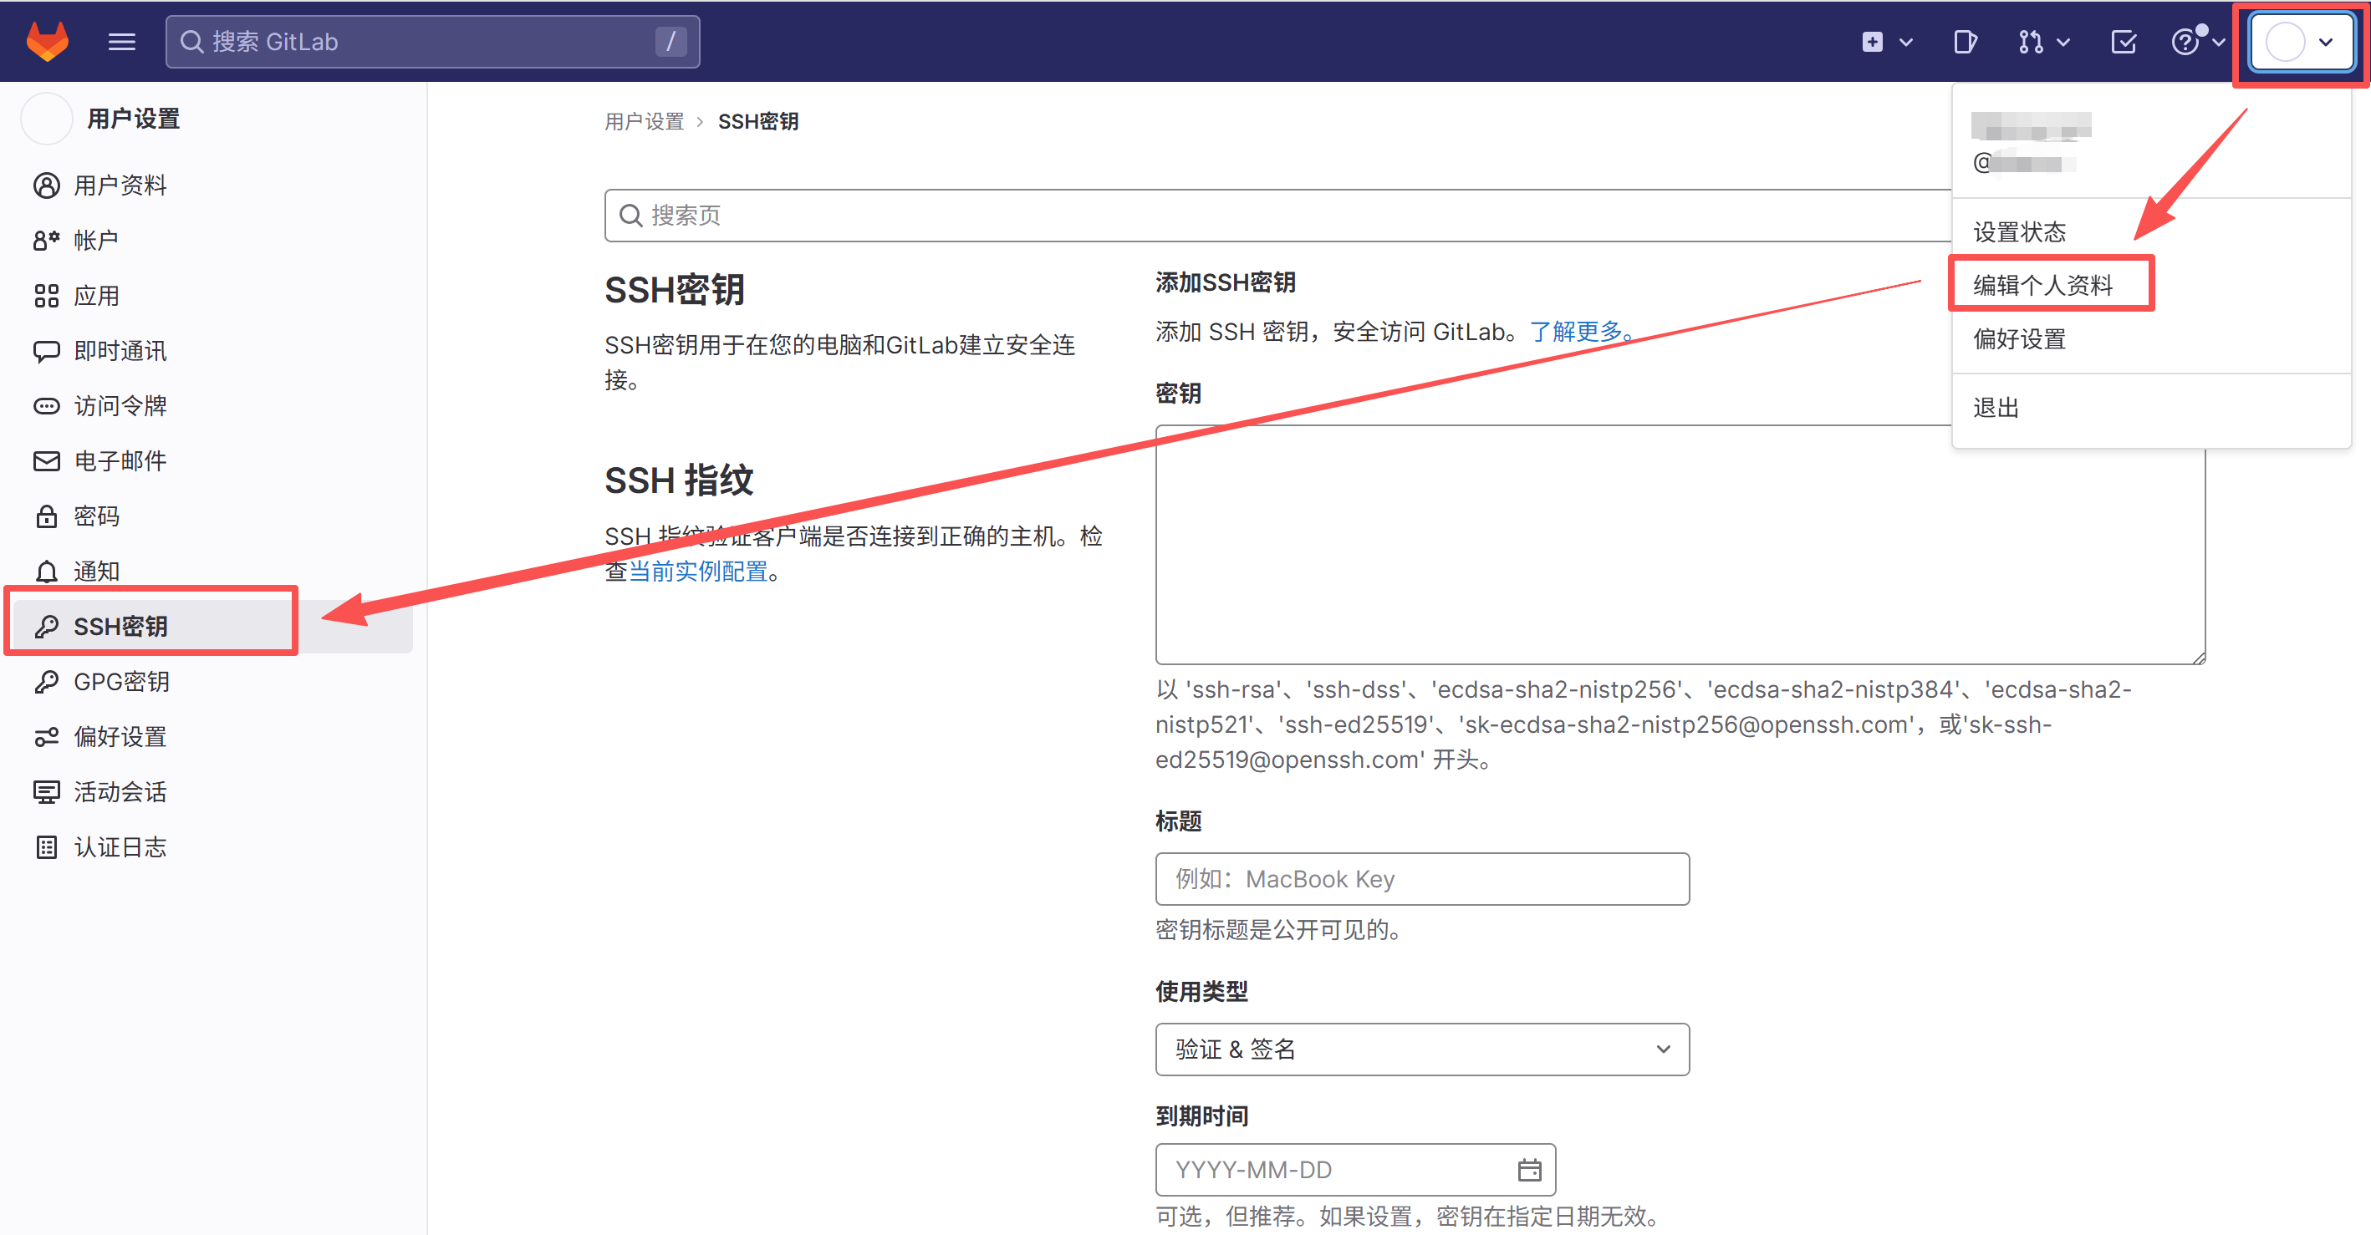The image size is (2371, 1235).
Task: Select 设置状态 in the user menu
Action: pos(2152,232)
